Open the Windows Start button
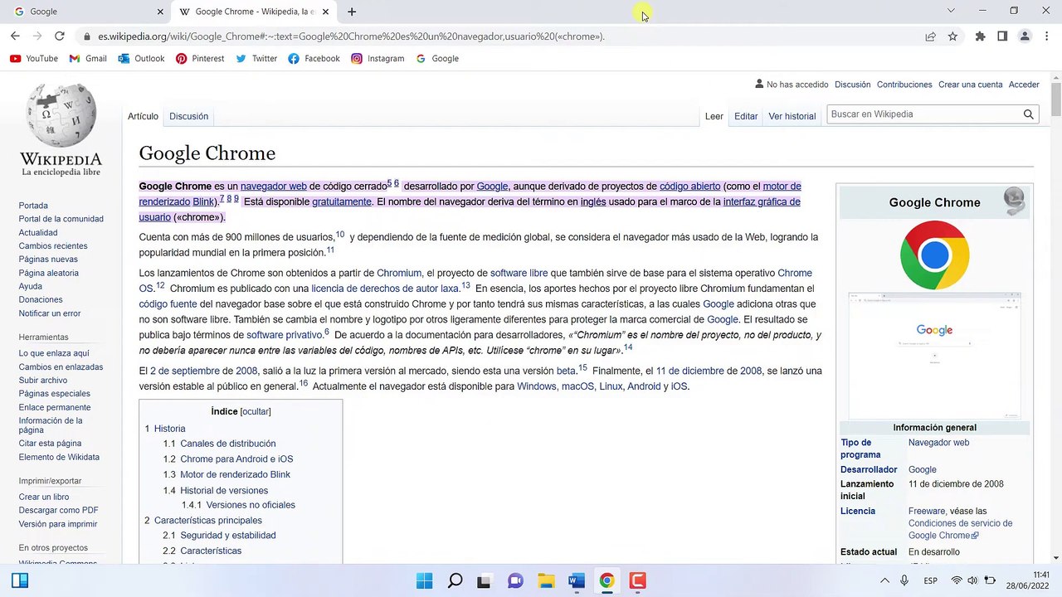This screenshot has width=1062, height=597. click(x=424, y=580)
